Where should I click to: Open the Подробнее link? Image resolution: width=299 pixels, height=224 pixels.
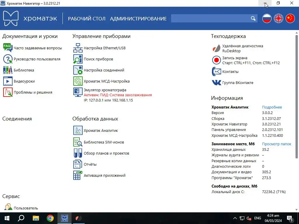click(272, 107)
